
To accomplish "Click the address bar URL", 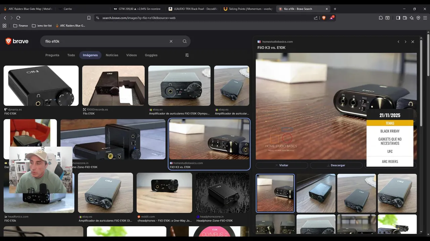I will 139,18.
